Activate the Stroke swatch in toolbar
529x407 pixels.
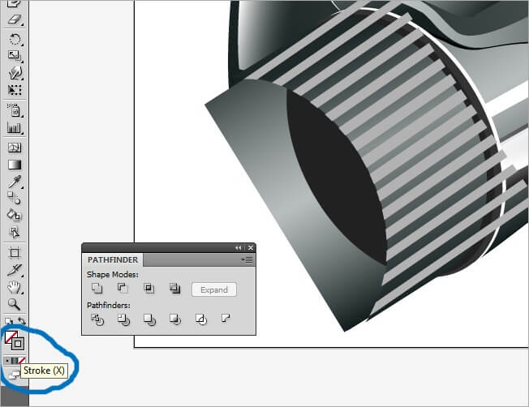coord(18,344)
